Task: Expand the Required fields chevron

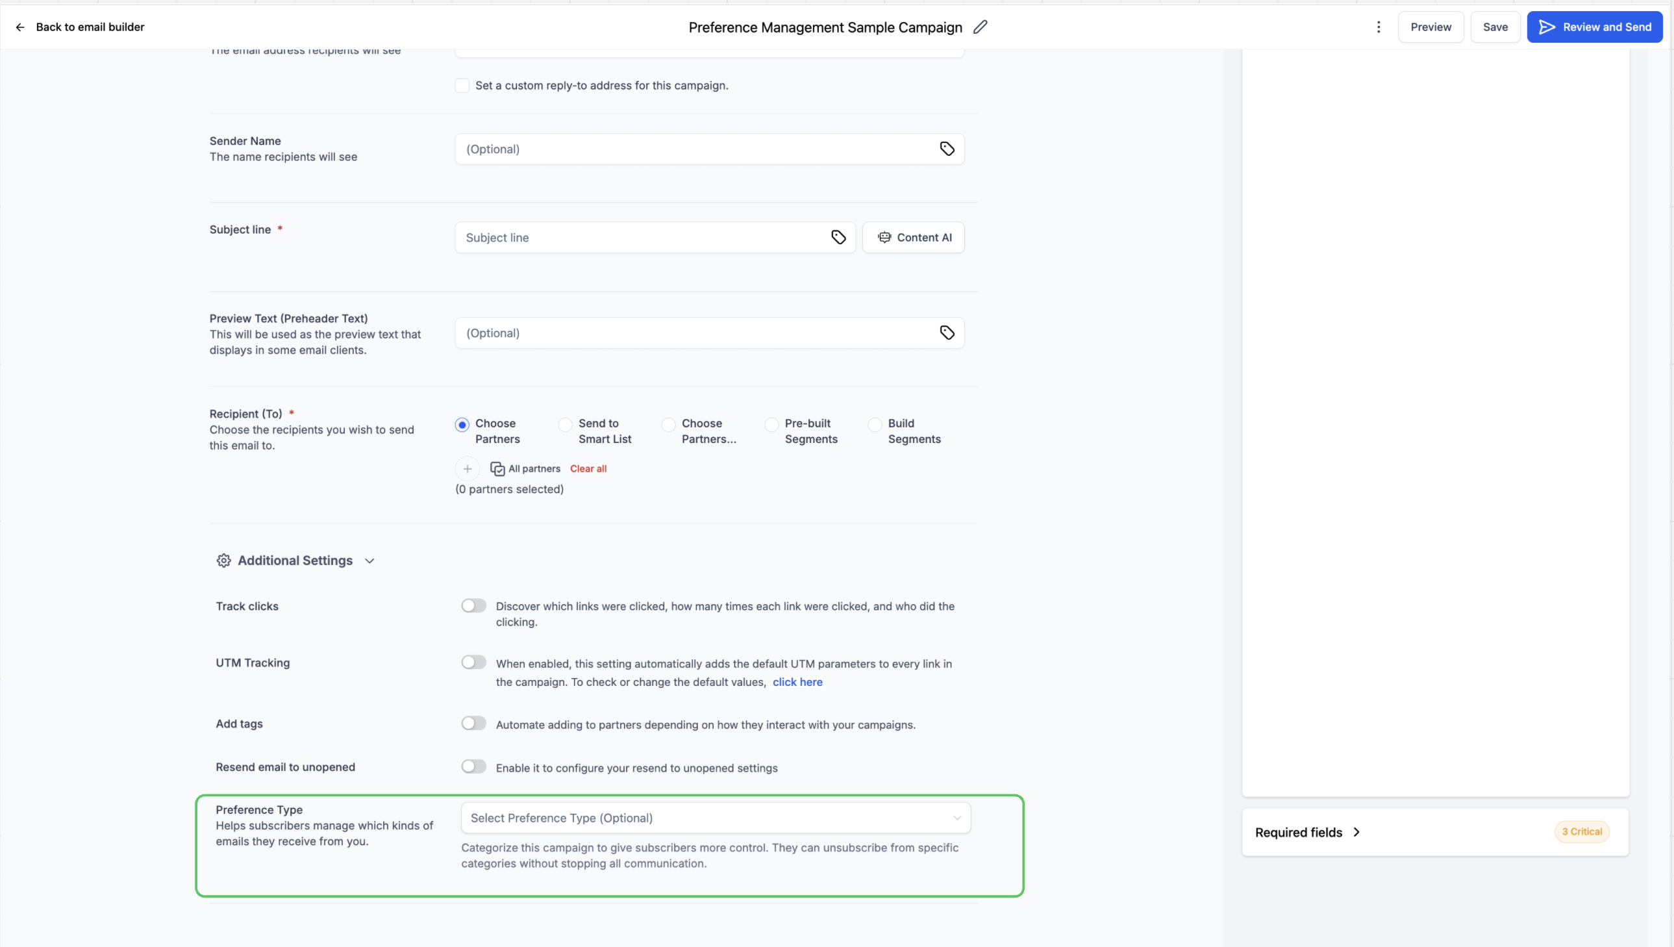Action: (x=1355, y=833)
